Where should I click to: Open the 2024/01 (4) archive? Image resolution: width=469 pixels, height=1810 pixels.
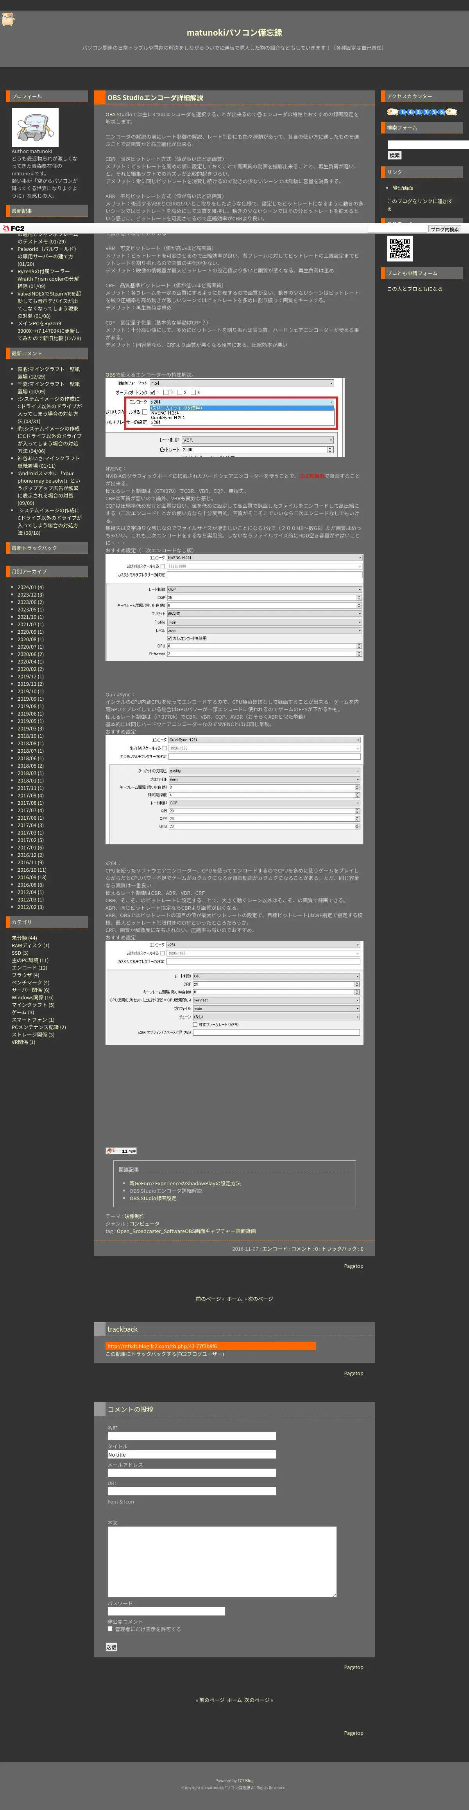[30, 588]
